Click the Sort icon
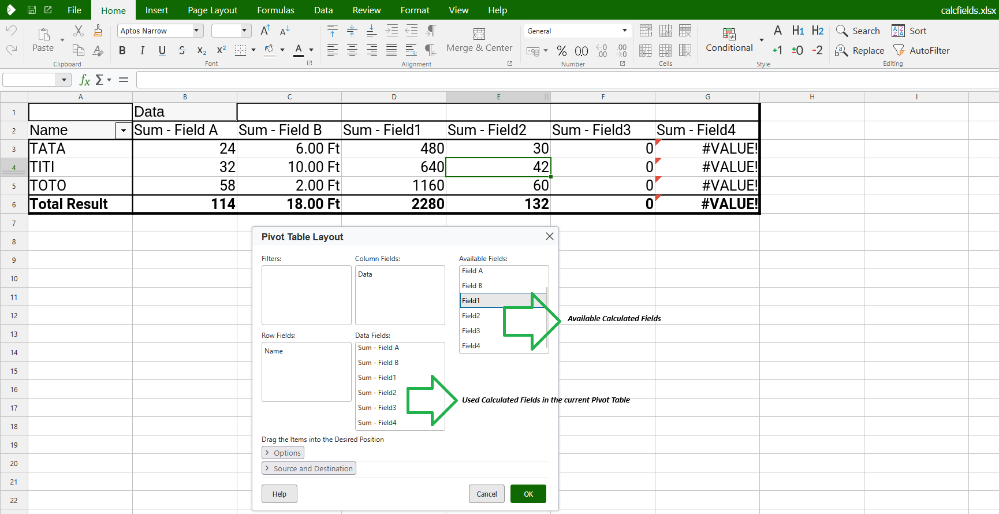 click(898, 31)
